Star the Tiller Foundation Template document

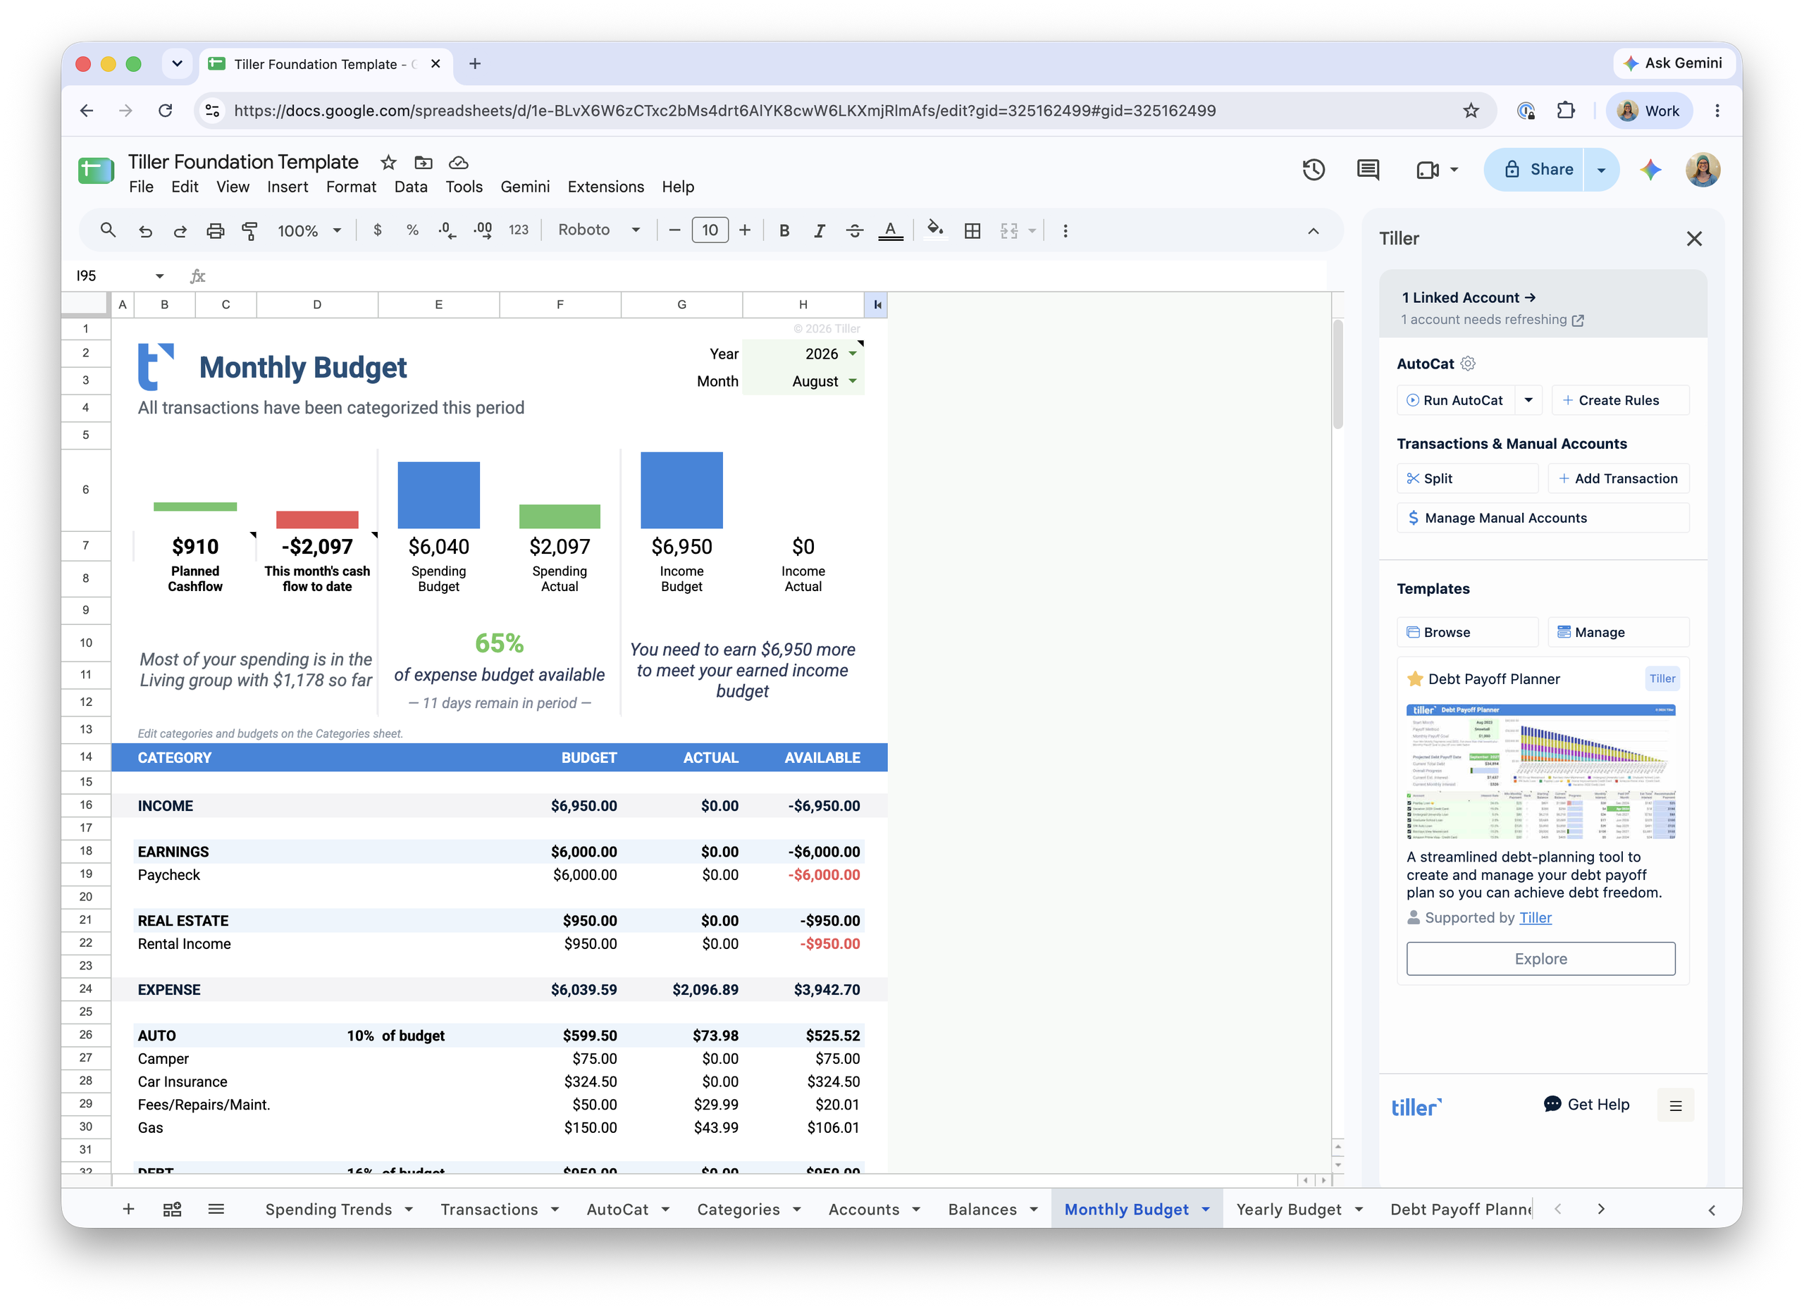(388, 162)
